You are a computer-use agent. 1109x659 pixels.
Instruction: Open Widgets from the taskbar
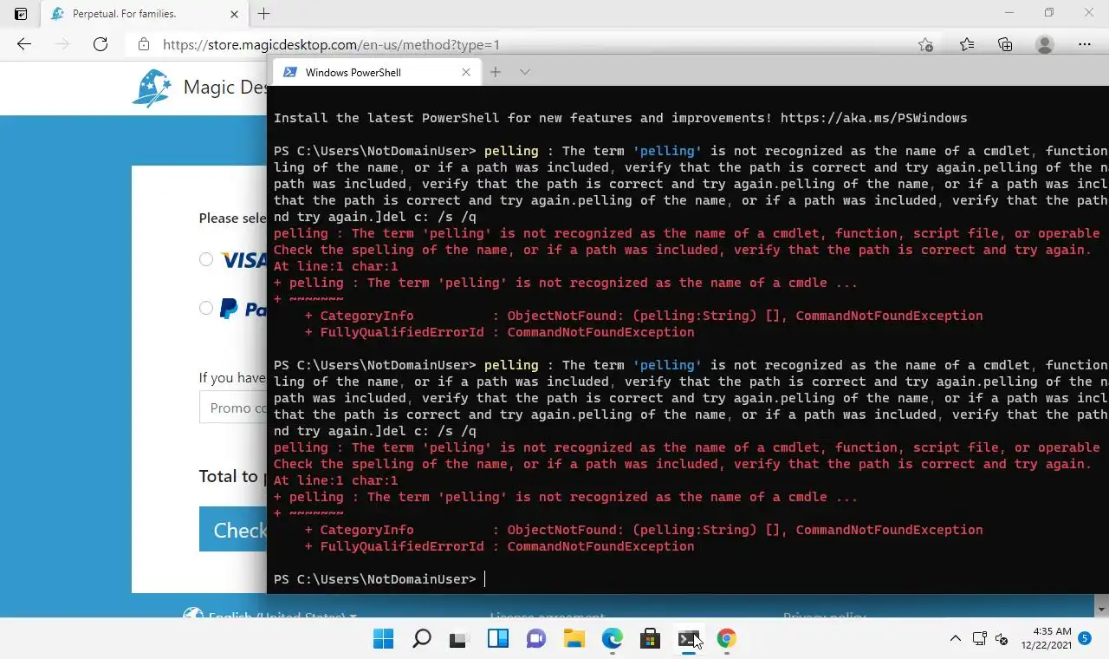[x=497, y=639]
